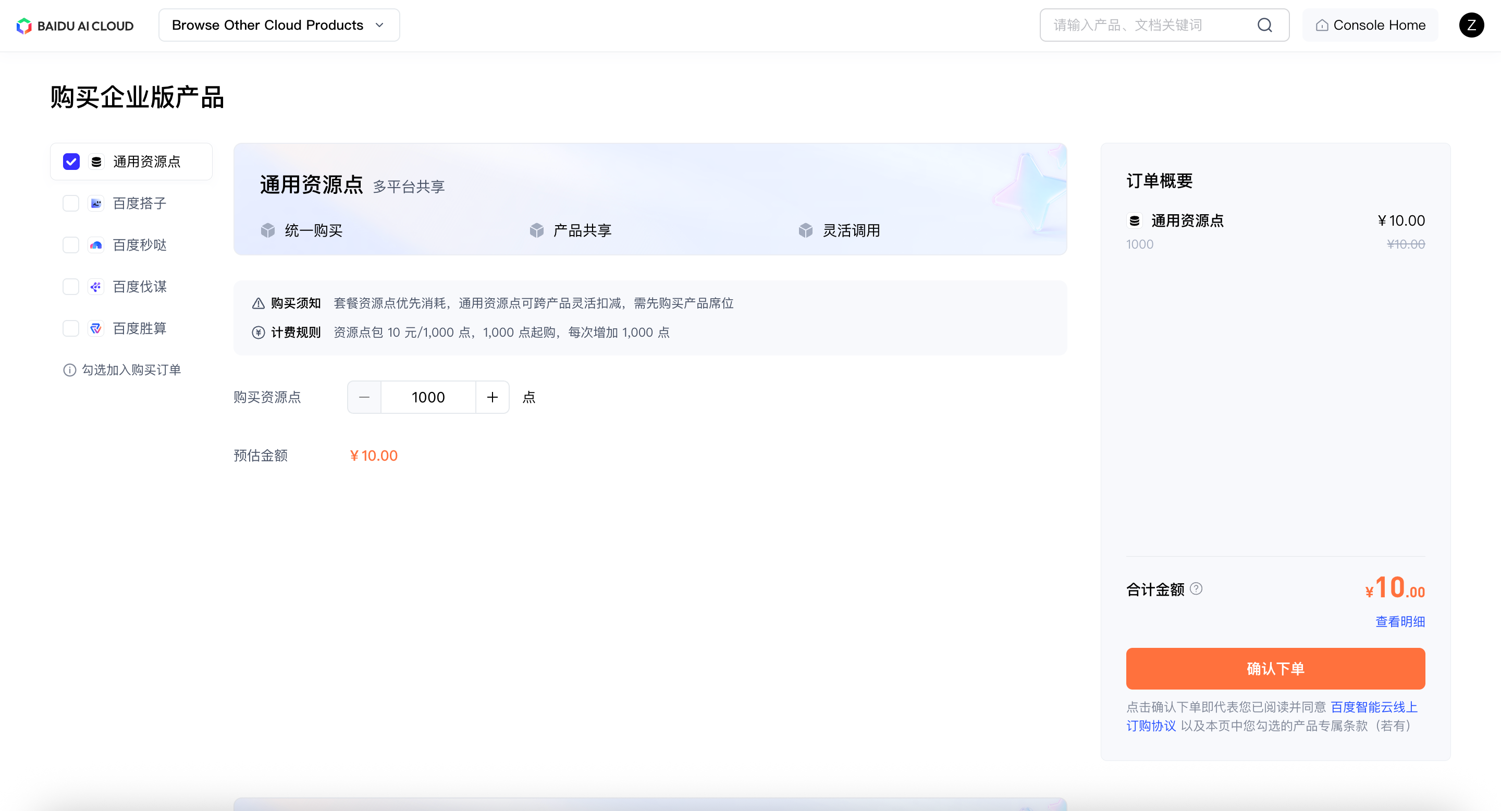Click the 百度秒哒 product icon
The width and height of the screenshot is (1501, 811).
[x=96, y=245]
